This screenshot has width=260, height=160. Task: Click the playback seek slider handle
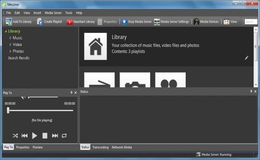click(8, 110)
